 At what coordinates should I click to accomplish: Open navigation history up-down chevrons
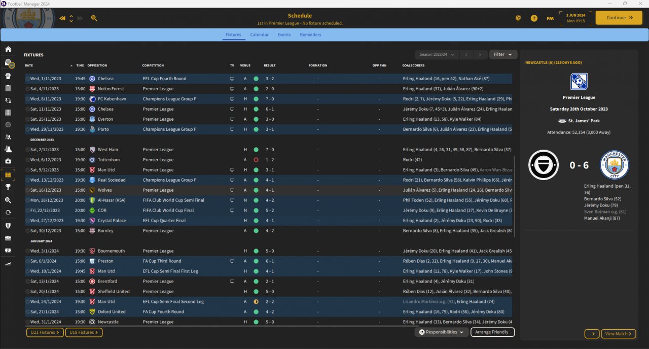[x=71, y=18]
